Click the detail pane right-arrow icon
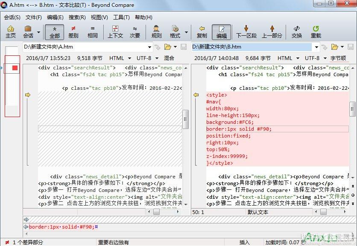This screenshot has height=246, width=357. 26,220
